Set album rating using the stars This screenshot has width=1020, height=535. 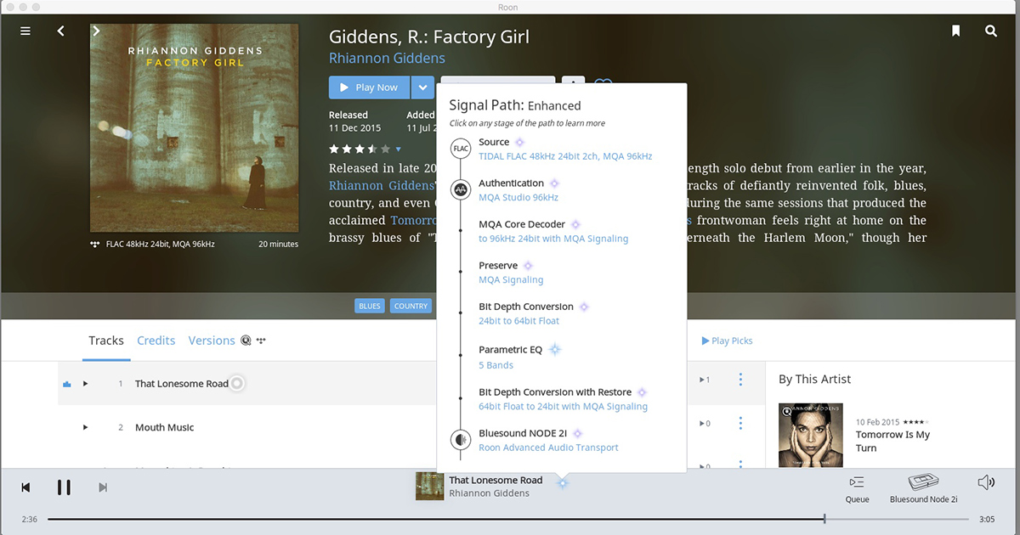tap(360, 149)
